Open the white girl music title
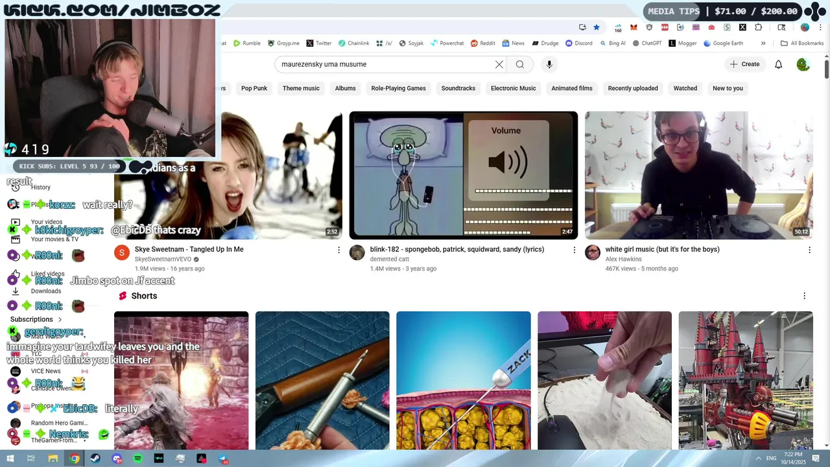 (x=663, y=249)
